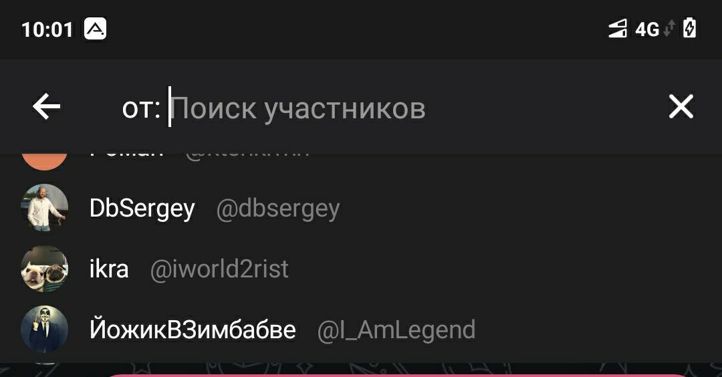Choose ЙожикВЗимбабве as message sender
The image size is (722, 377).
[361, 330]
